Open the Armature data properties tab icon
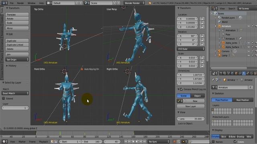 [244, 74]
